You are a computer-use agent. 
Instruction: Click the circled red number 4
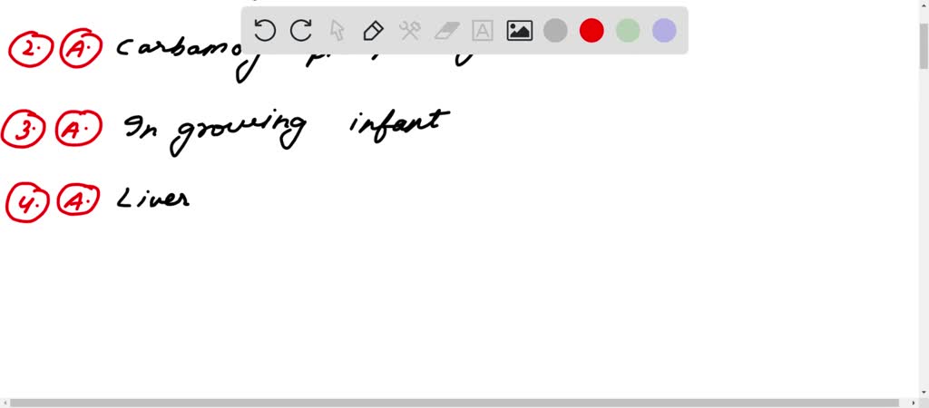pos(27,202)
